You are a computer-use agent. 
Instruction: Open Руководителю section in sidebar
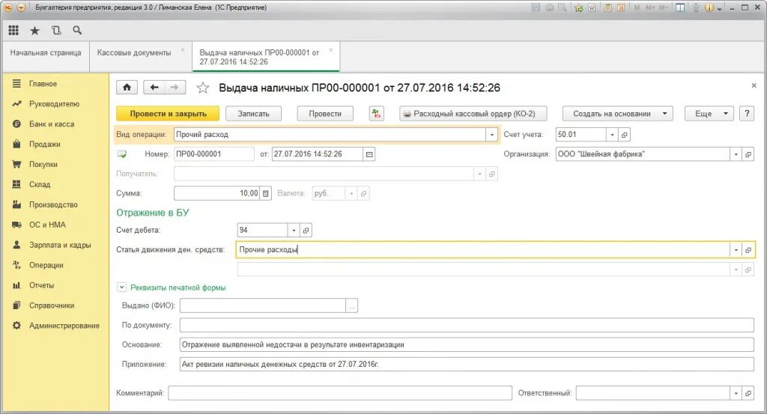point(55,104)
